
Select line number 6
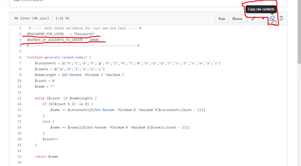[x=20, y=57]
